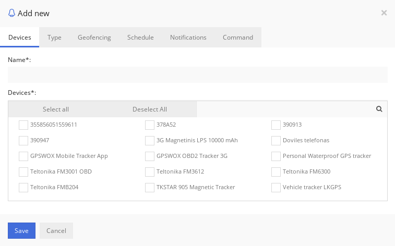Close the Add new dialog with X
395x246 pixels.
[384, 13]
